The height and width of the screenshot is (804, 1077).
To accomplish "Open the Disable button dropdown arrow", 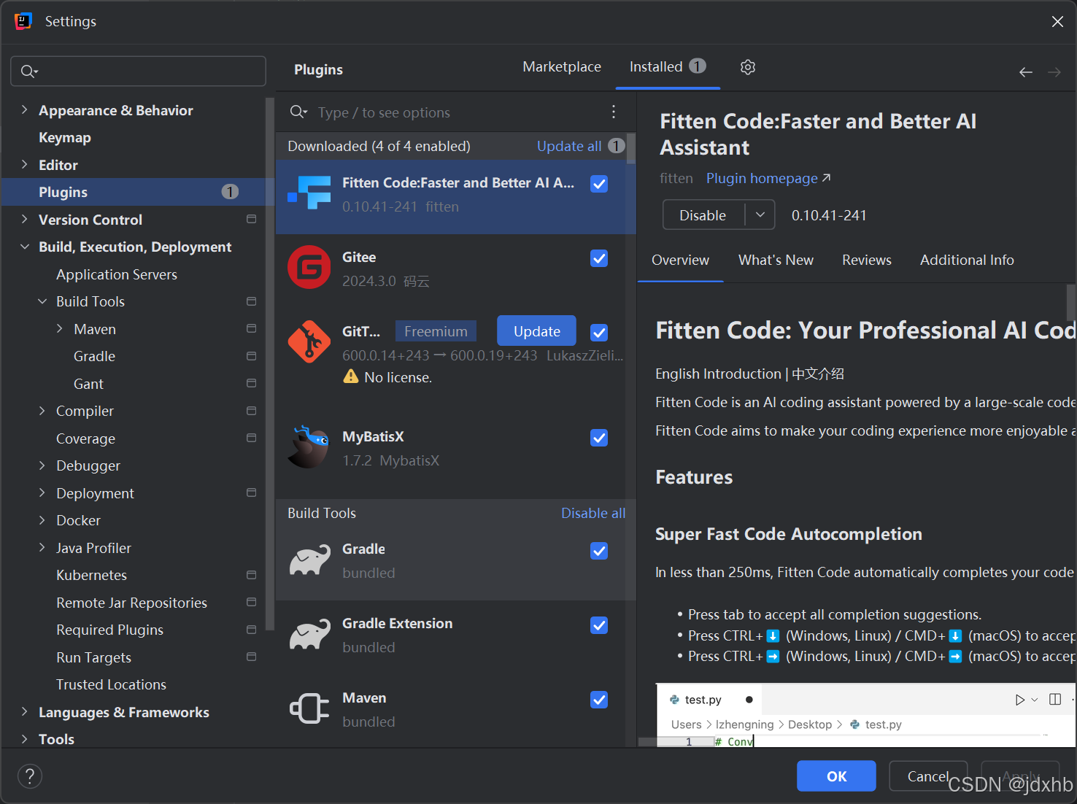I will pos(760,214).
